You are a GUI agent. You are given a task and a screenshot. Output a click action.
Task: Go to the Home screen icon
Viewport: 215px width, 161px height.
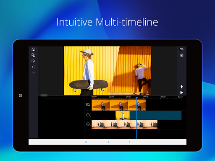[x=33, y=49]
